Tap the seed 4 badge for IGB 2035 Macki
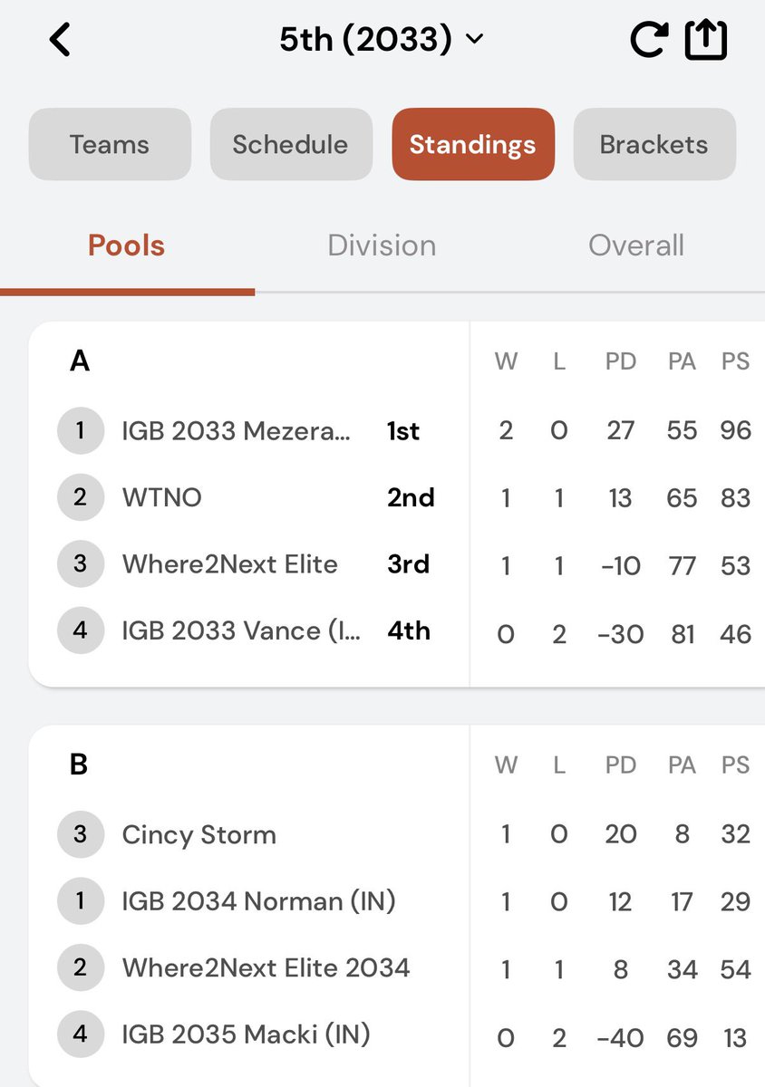Screen dimensions: 765x1087 click(x=80, y=1034)
